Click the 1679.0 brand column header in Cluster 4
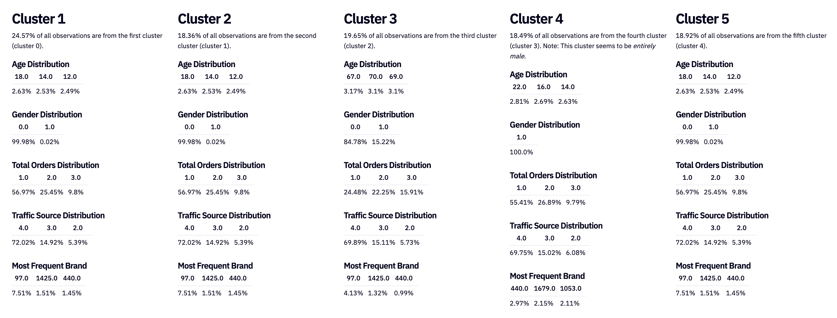Screen dimensions: 837x318 click(545, 288)
